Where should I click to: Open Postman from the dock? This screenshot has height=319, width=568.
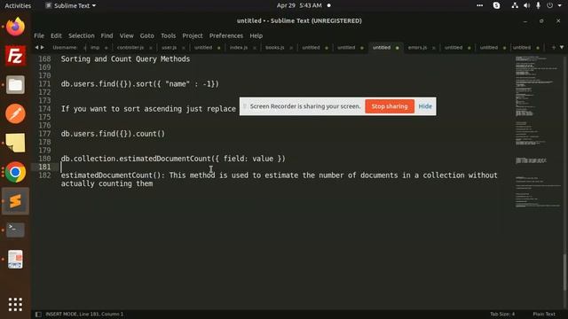[15, 113]
